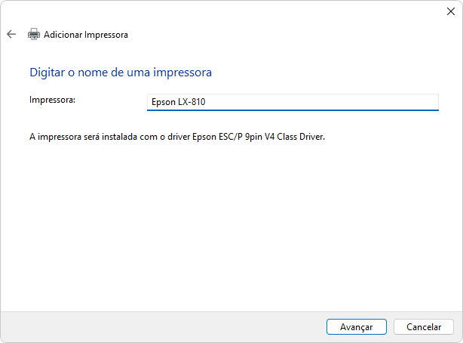The width and height of the screenshot is (463, 343).
Task: Click the Avançar button
Action: [357, 326]
